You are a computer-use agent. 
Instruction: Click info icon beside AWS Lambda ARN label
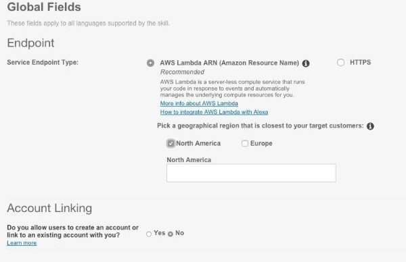(306, 63)
